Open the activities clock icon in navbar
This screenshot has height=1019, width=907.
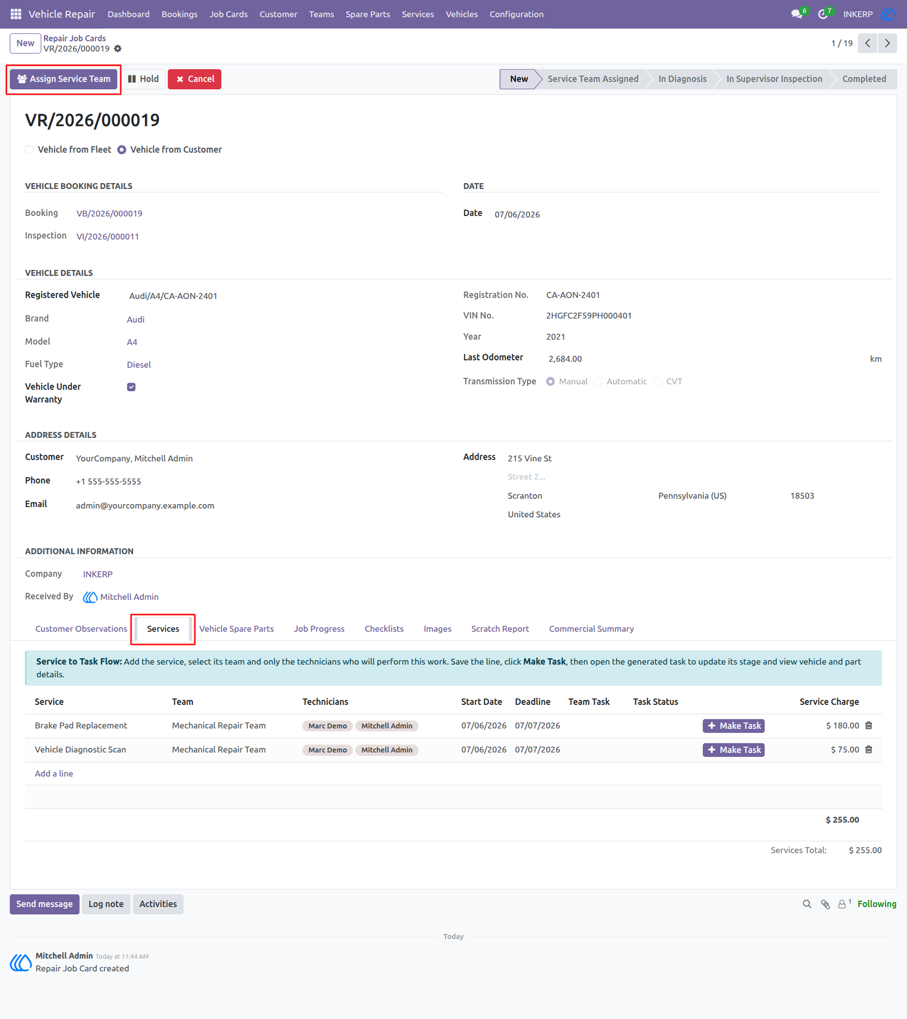pyautogui.click(x=823, y=14)
